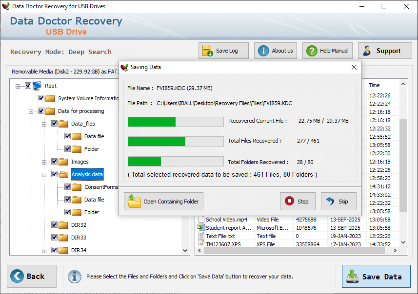Expand the Images folder node
The height and width of the screenshot is (294, 418).
coord(44,162)
